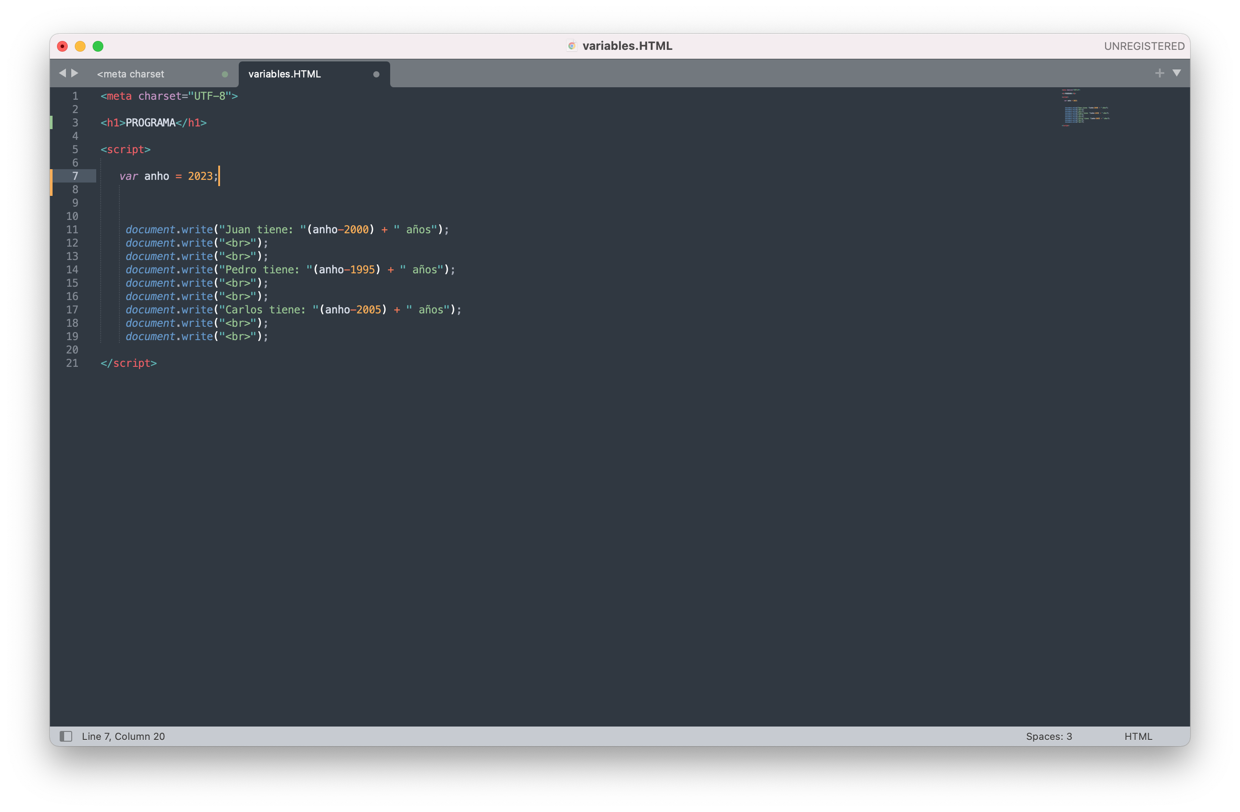Place cursor on 'var anho = 2023;' line
Image resolution: width=1240 pixels, height=812 pixels.
click(x=168, y=176)
